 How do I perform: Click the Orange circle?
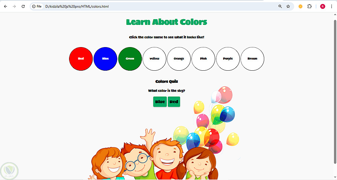point(179,59)
